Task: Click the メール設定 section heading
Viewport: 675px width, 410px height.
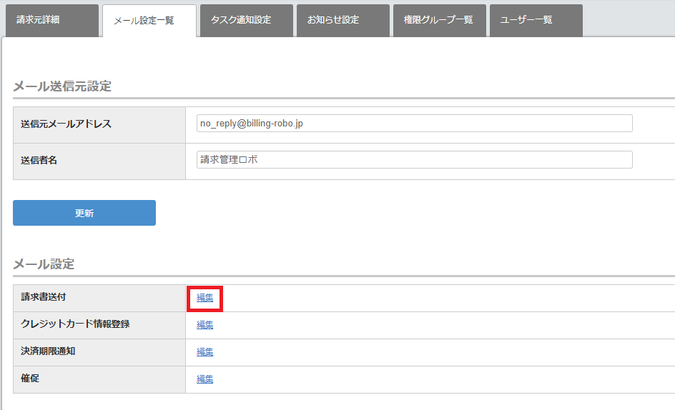Action: click(x=44, y=264)
